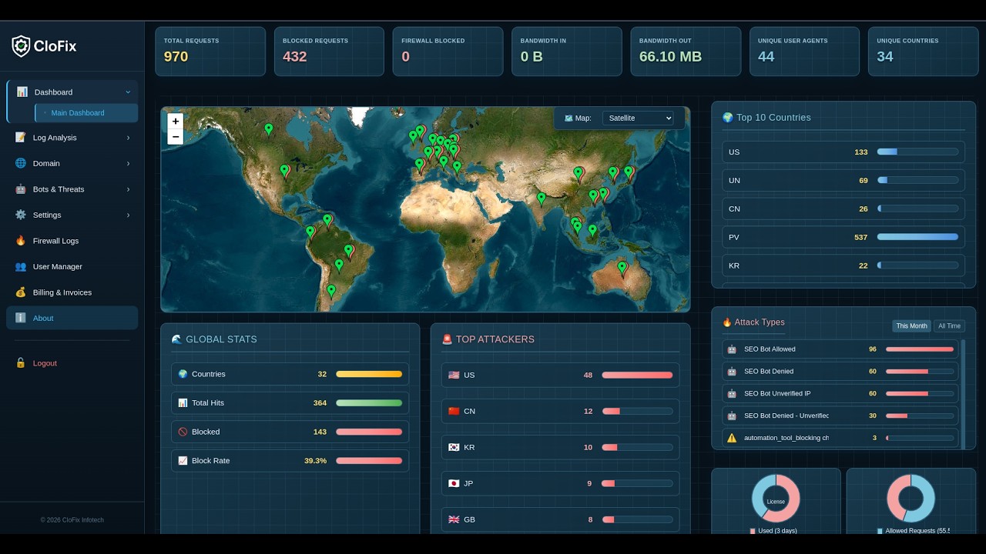
Task: Click the Bandwidth In card
Action: click(567, 52)
